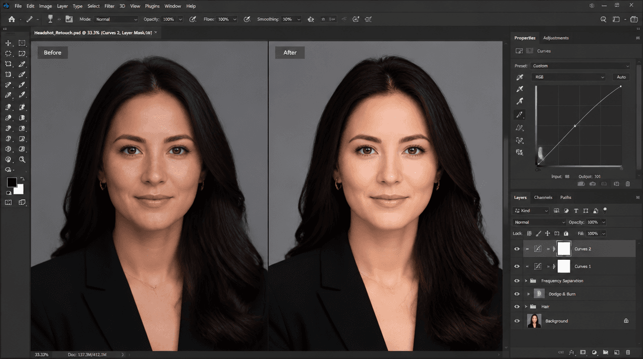Click the foreground black color swatch
The width and height of the screenshot is (643, 359).
tap(11, 182)
